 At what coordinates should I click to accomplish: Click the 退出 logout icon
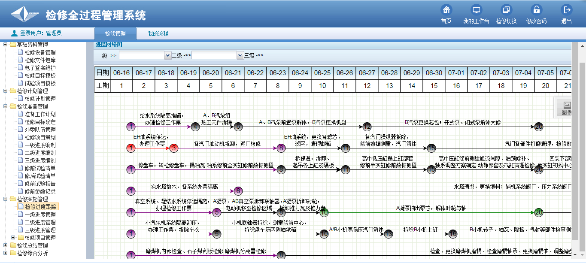click(567, 10)
